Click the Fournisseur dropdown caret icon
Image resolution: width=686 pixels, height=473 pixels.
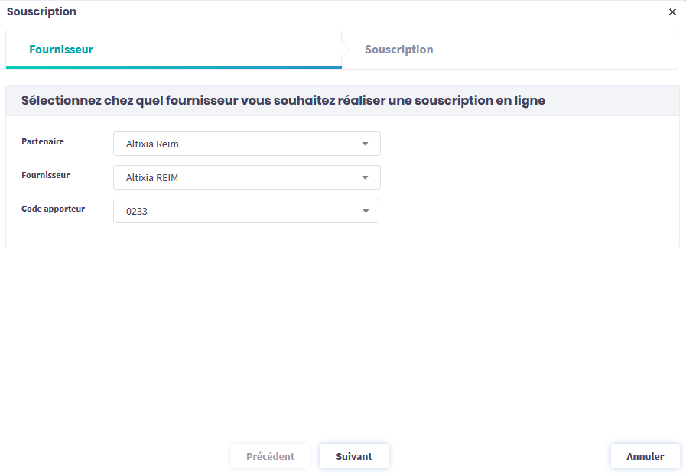coord(365,177)
